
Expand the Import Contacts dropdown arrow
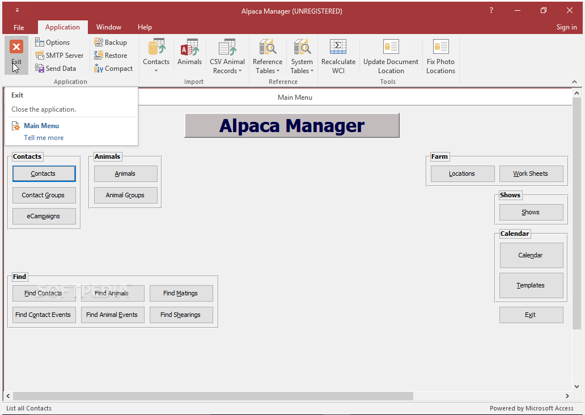156,70
